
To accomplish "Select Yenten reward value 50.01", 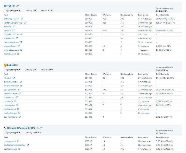I will 50,11.
